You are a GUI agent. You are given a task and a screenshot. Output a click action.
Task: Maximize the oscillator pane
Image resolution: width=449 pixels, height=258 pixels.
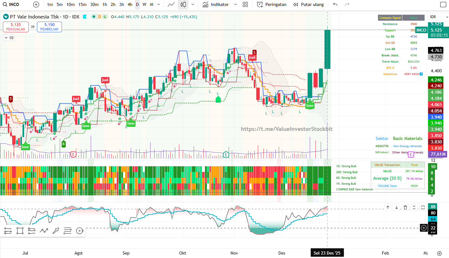coord(423,207)
